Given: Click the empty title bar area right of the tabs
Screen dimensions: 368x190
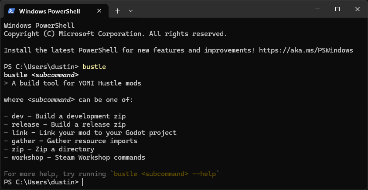Looking at the screenshot, I should pos(218,9).
